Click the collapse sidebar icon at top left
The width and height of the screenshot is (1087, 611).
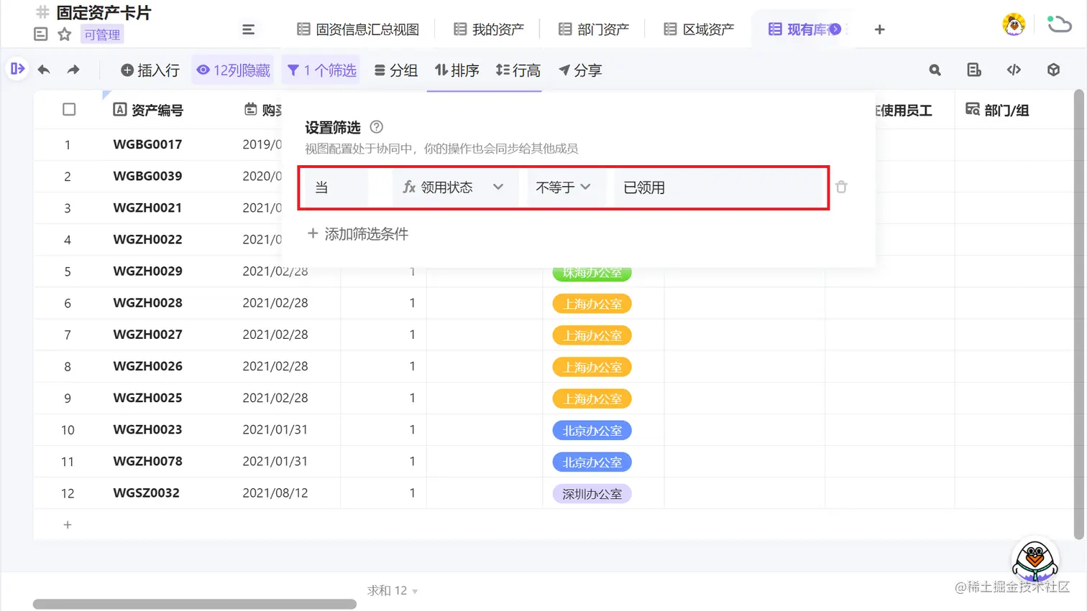[16, 69]
